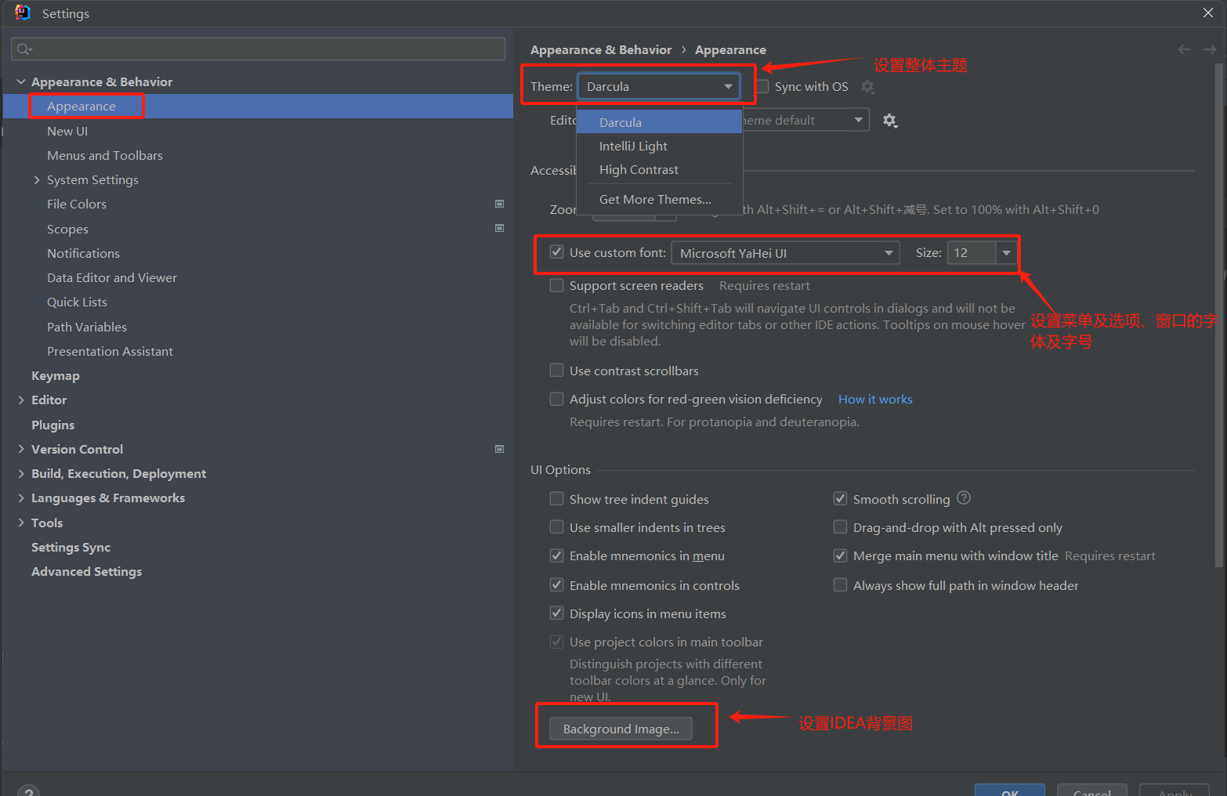The width and height of the screenshot is (1227, 796).
Task: Click the forward navigation arrow icon
Action: (1210, 49)
